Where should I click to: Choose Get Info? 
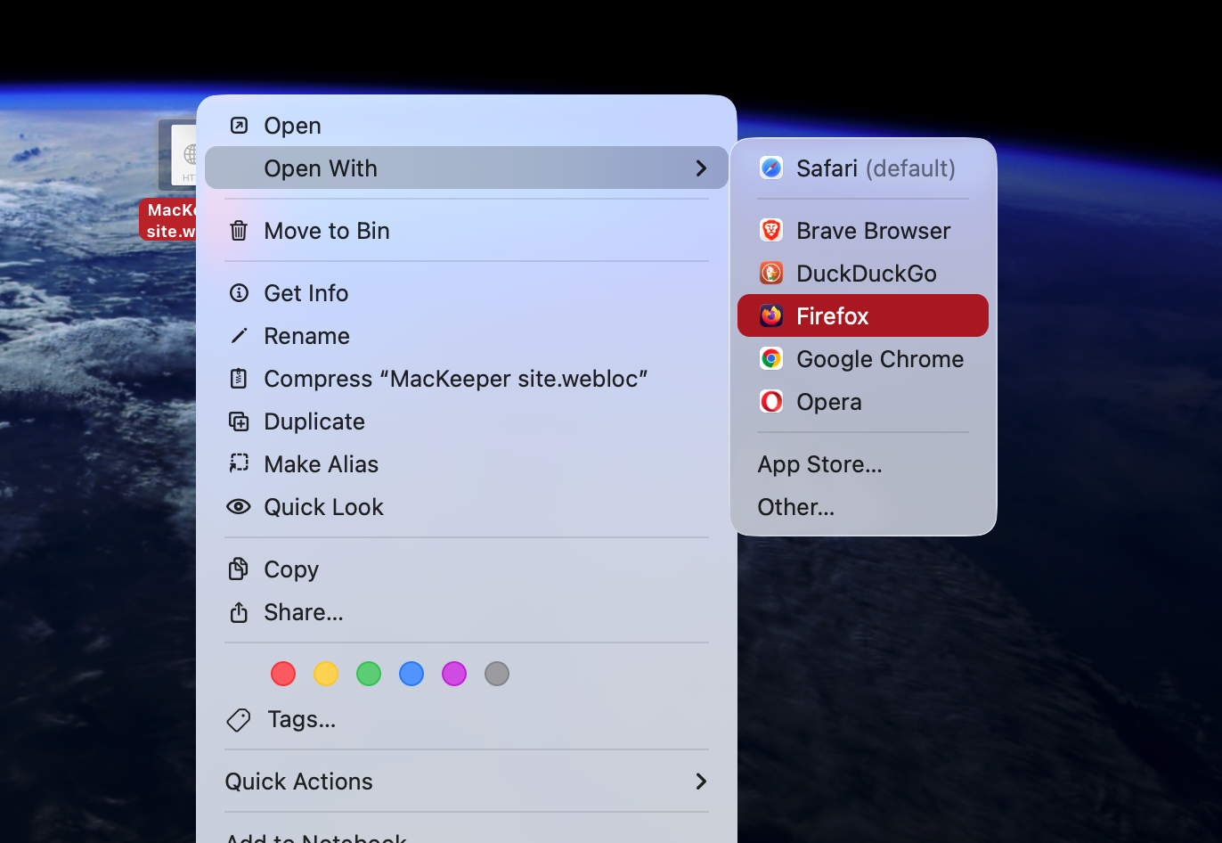[467, 292]
